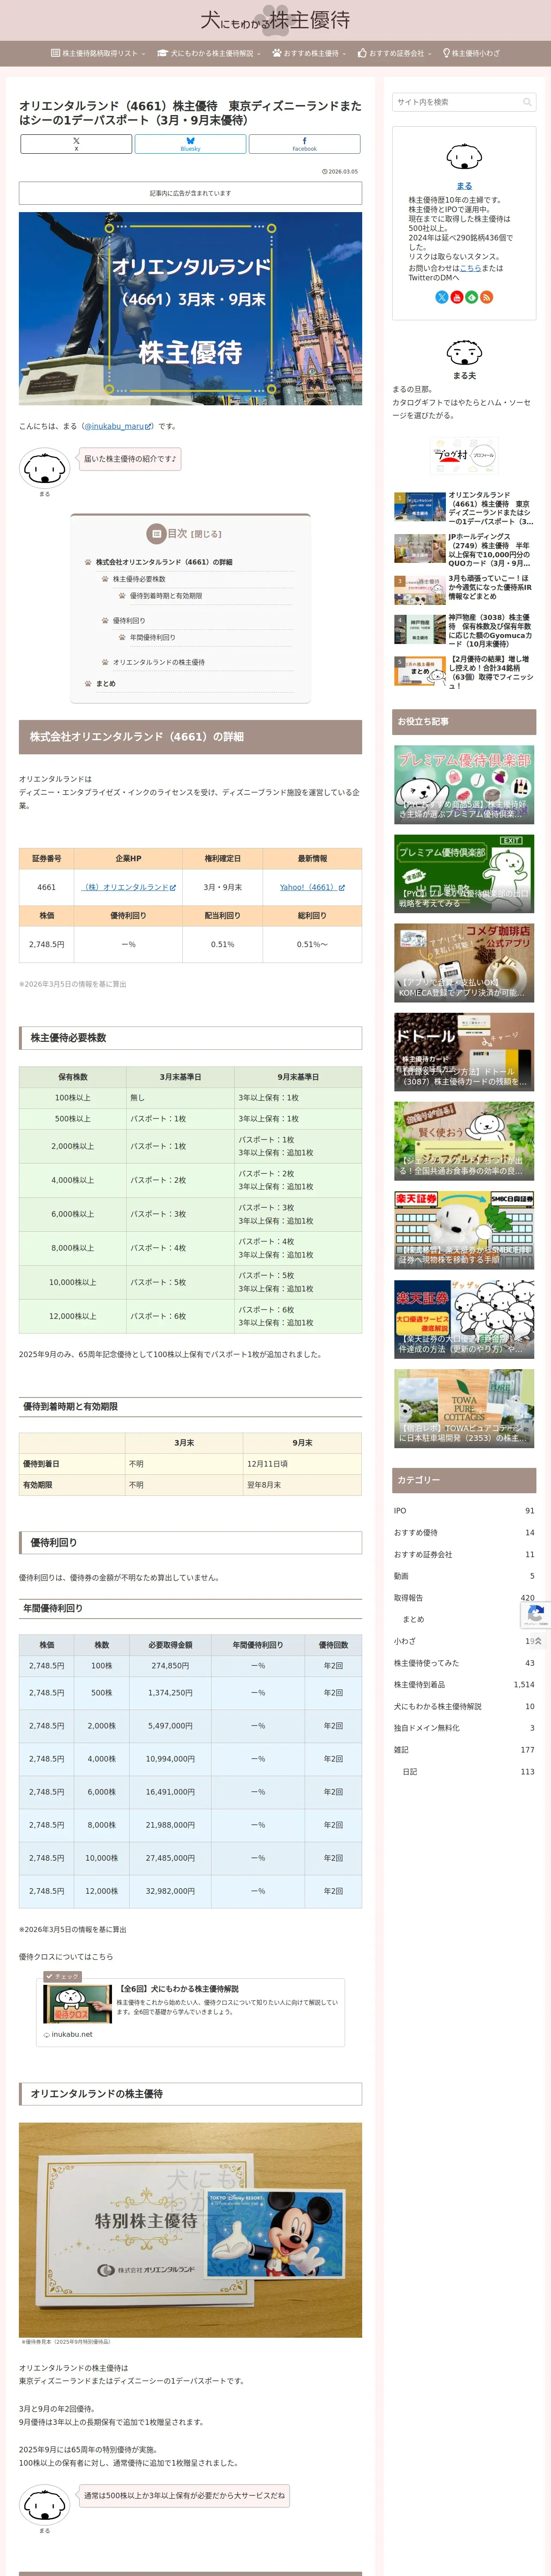Share the article on X

[x=76, y=144]
